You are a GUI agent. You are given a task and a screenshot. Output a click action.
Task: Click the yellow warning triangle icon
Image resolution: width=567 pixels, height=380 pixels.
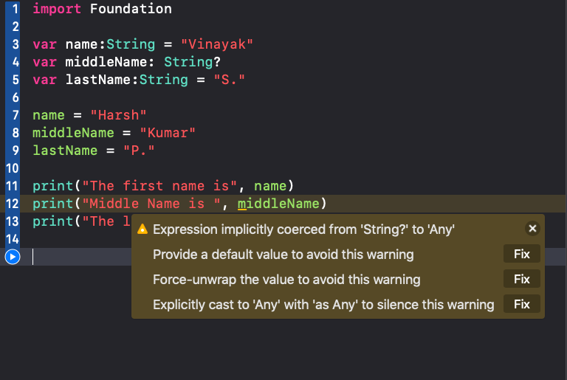[x=143, y=229]
